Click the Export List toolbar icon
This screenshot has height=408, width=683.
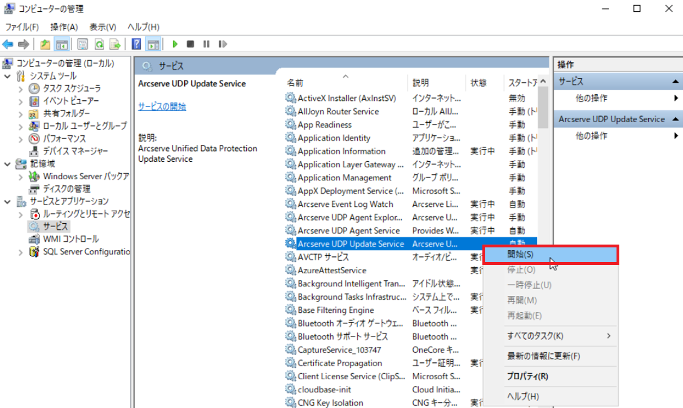click(115, 44)
